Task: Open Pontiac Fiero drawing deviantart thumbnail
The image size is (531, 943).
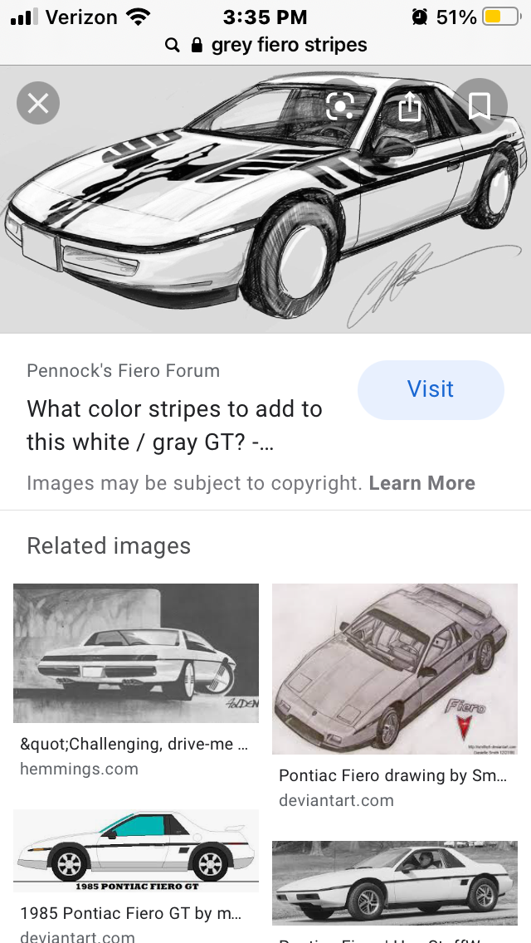Action: (394, 669)
